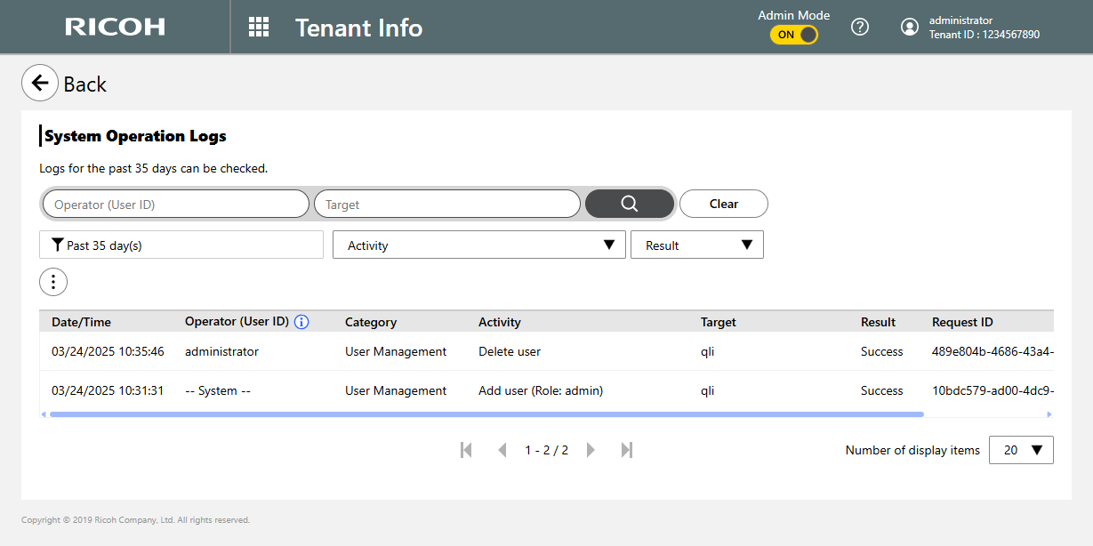Screen dimensions: 1093x546
Task: Open the administrator user profile icon
Action: pos(909,27)
